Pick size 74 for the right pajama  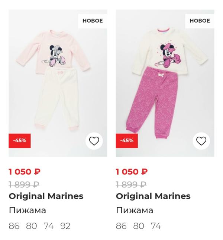[x=156, y=226]
